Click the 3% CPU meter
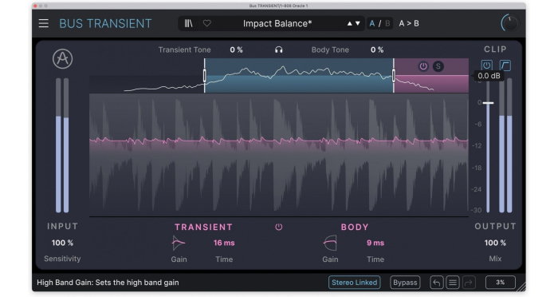Screen dimensions: 558x297 click(501, 283)
